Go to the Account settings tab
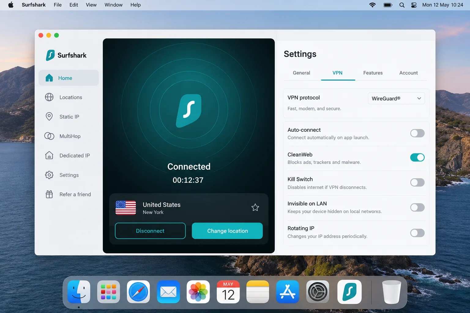This screenshot has width=470, height=313. pos(408,73)
